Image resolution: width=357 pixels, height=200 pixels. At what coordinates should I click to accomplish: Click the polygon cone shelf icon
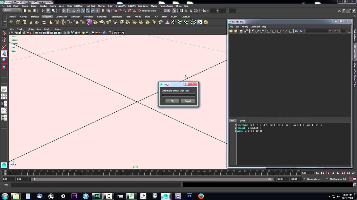[x=31, y=22]
